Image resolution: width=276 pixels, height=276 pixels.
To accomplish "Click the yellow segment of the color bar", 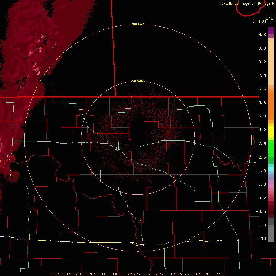I will [271, 131].
